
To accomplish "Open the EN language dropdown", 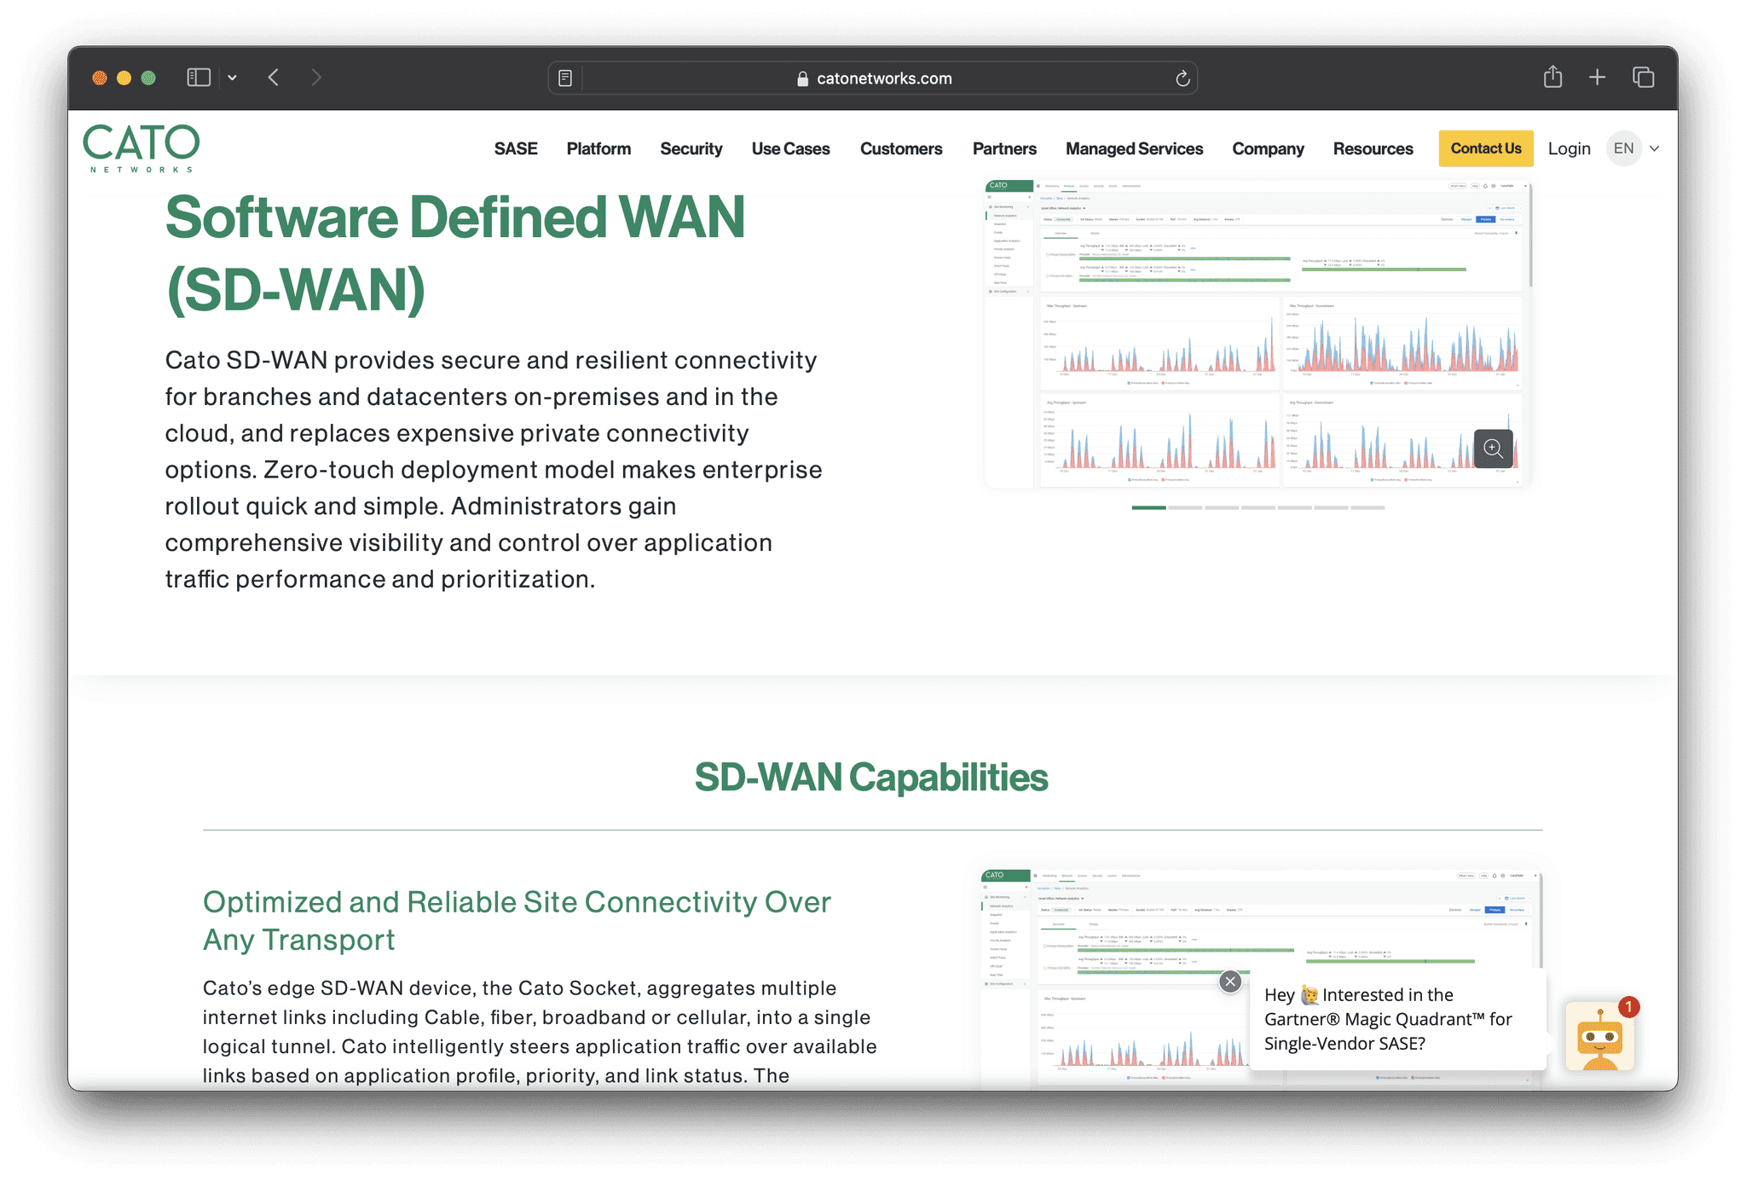I will point(1631,148).
